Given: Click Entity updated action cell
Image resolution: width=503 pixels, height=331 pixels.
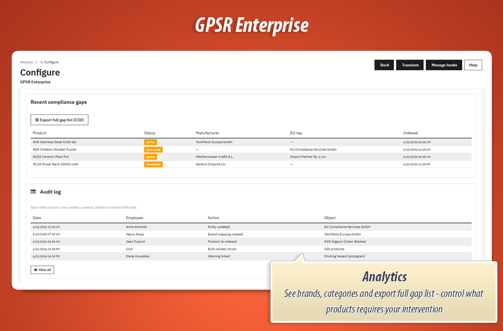Looking at the screenshot, I should (219, 227).
